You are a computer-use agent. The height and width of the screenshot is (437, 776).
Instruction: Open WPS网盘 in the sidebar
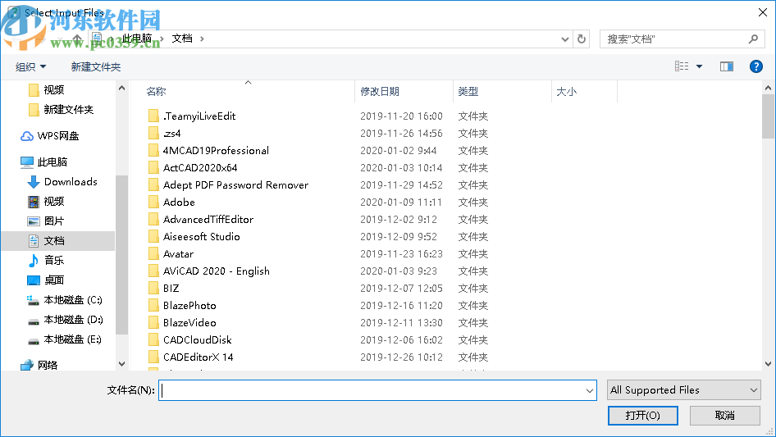(49, 135)
